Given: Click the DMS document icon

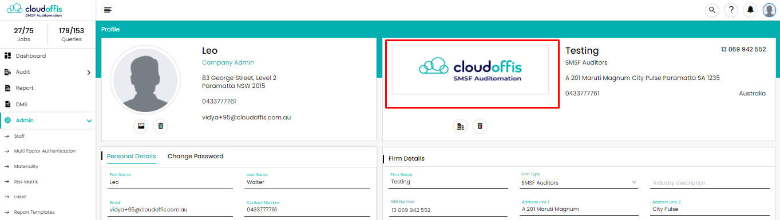Looking at the screenshot, I should click(x=8, y=105).
